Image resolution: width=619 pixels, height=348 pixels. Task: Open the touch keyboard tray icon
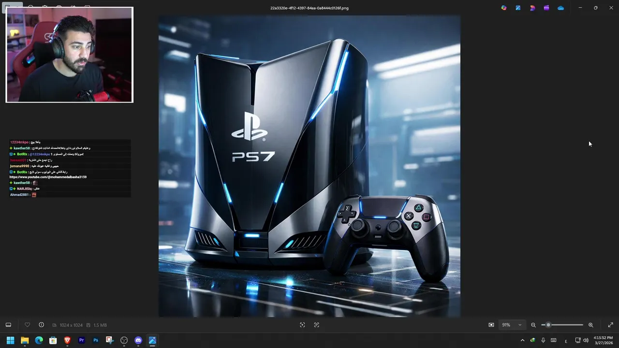click(554, 340)
